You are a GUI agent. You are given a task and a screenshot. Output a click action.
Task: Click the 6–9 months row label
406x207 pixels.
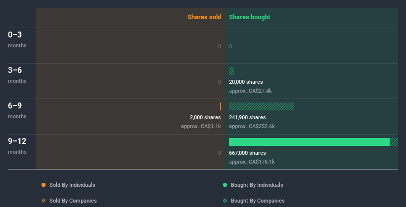pyautogui.click(x=17, y=110)
